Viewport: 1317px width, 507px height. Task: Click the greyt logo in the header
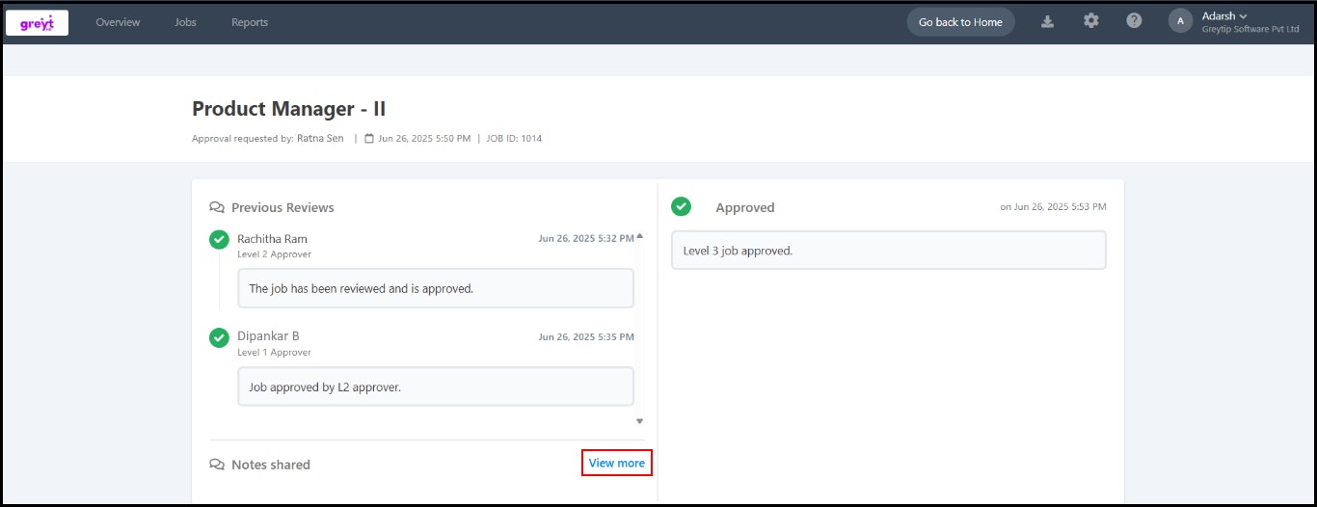pyautogui.click(x=37, y=22)
